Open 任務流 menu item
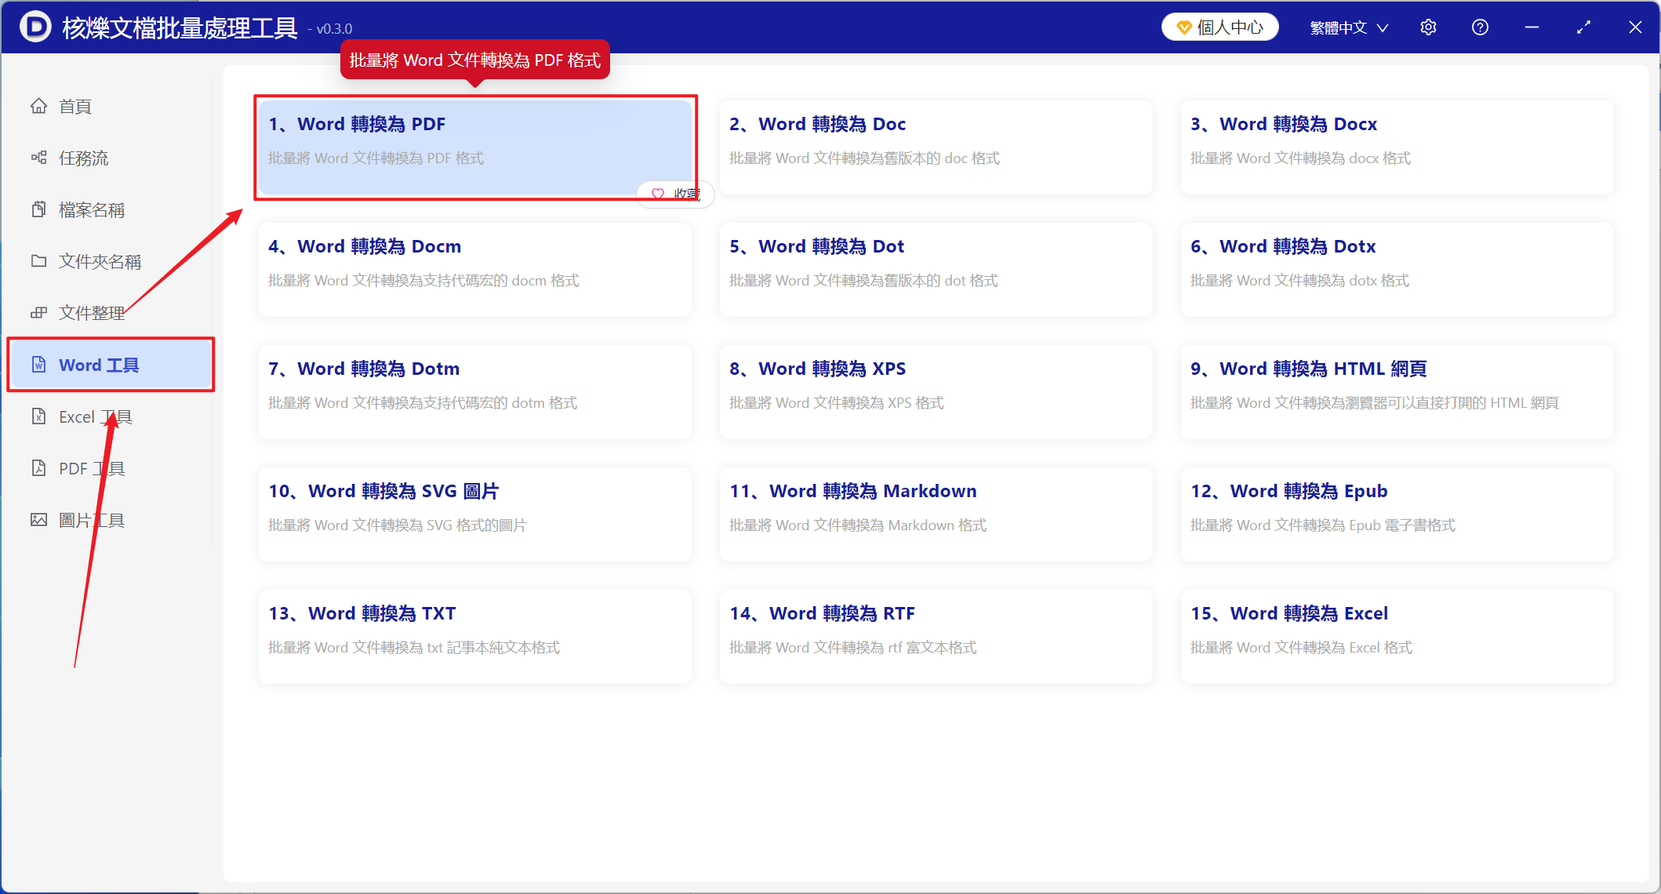This screenshot has width=1661, height=894. coord(110,158)
